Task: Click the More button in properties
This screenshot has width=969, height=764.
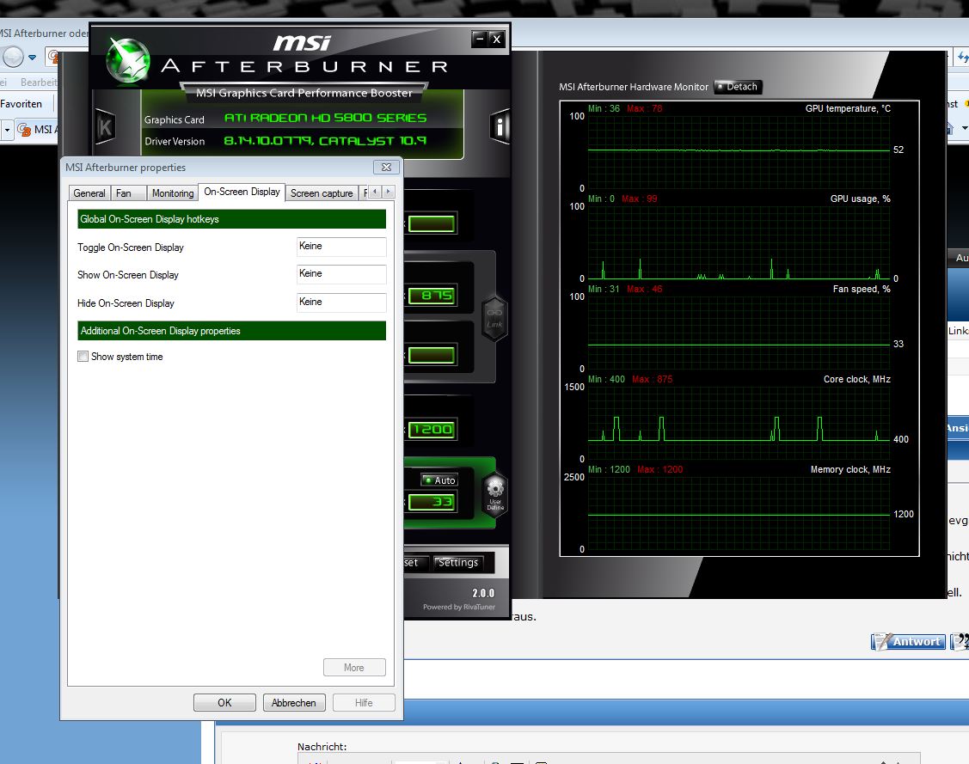Action: (x=354, y=668)
